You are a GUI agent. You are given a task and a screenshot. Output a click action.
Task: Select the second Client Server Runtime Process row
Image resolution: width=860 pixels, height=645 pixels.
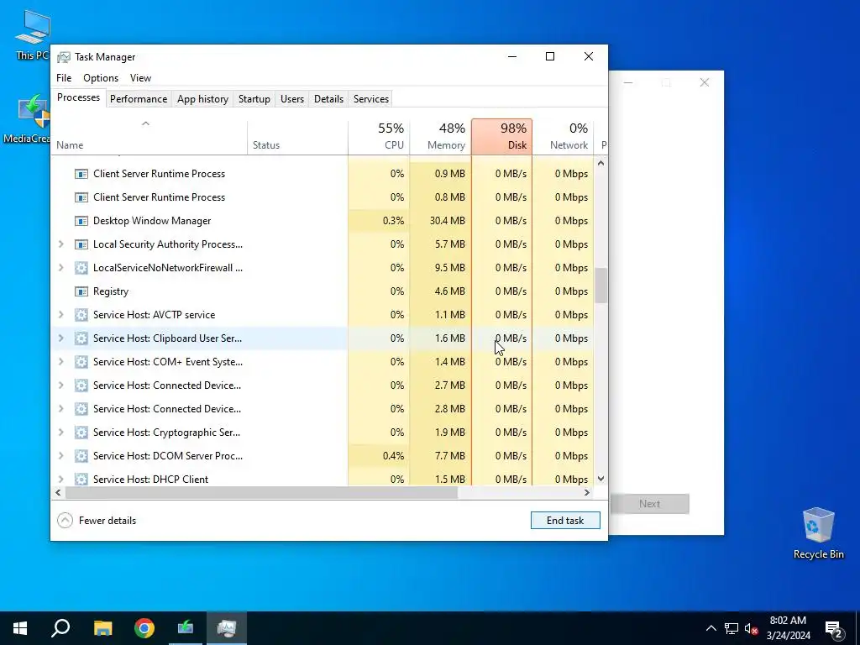(x=322, y=197)
